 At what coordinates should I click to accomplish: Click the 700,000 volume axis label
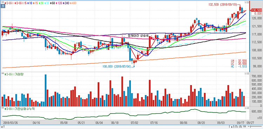tap(256, 76)
